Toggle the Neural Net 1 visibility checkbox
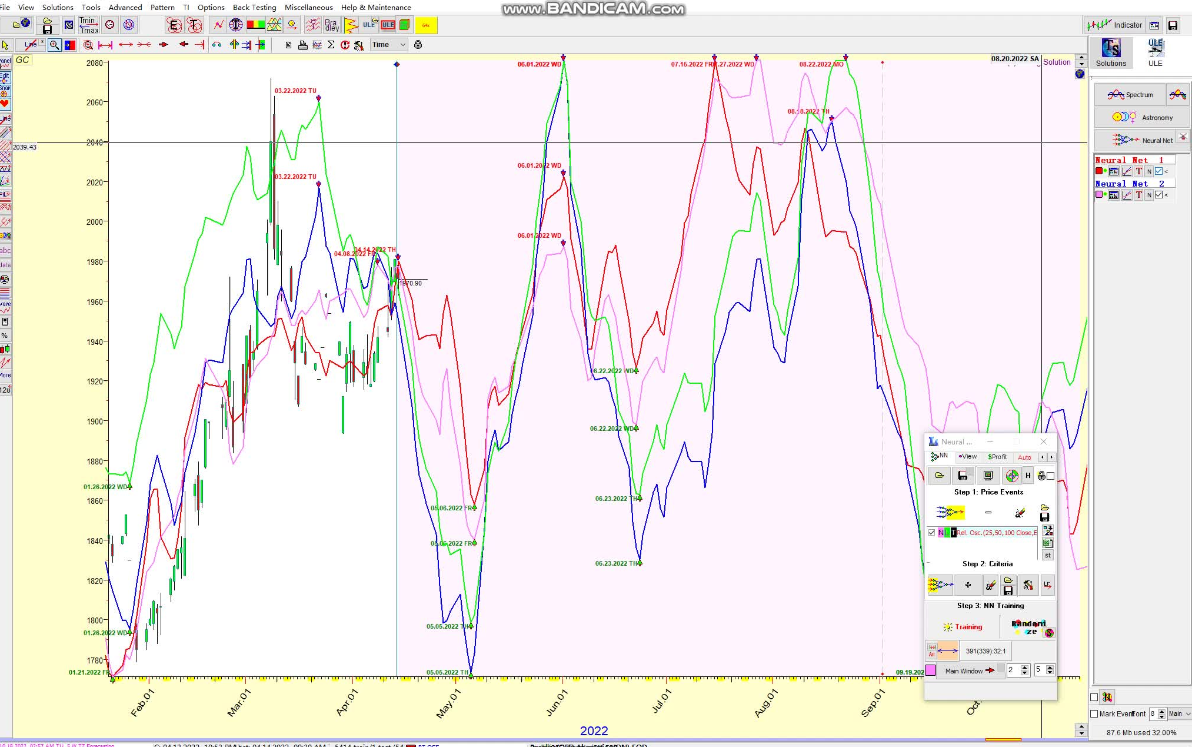This screenshot has height=747, width=1192. (1158, 171)
